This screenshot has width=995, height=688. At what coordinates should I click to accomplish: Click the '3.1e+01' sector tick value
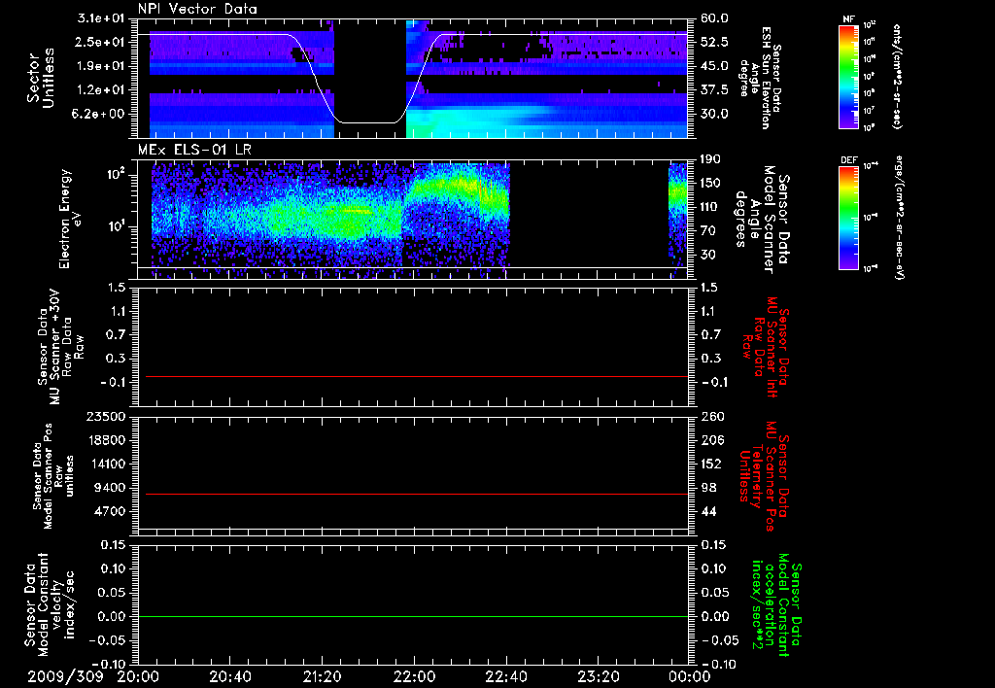(101, 18)
